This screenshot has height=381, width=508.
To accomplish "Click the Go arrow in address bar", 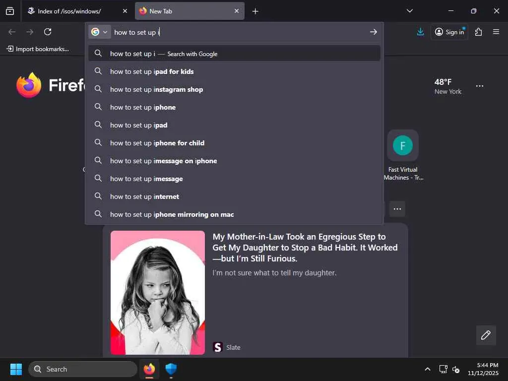I will (x=374, y=32).
